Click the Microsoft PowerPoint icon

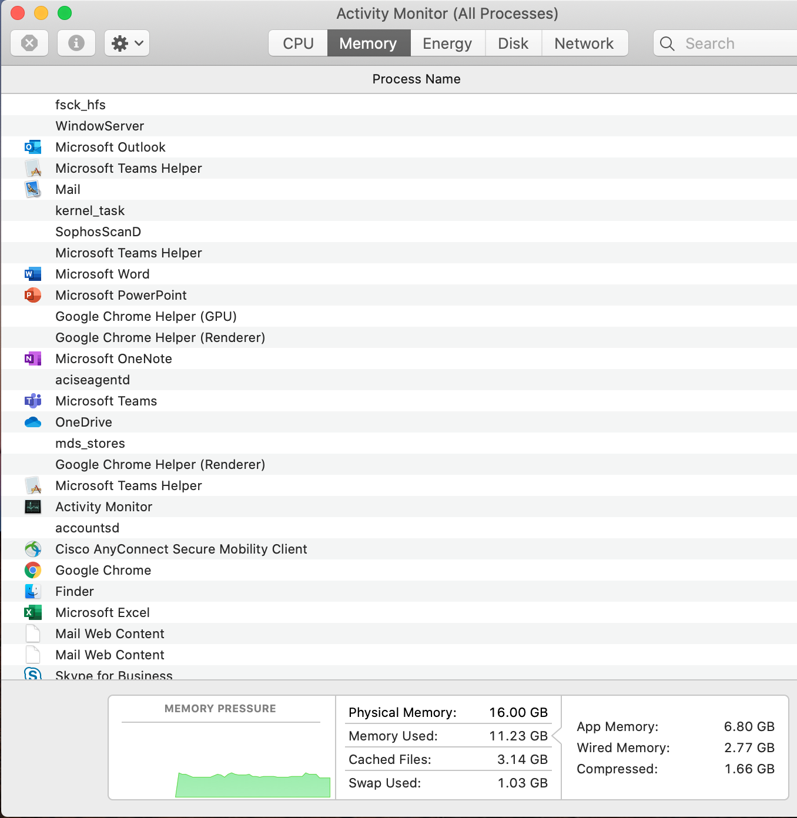[33, 295]
